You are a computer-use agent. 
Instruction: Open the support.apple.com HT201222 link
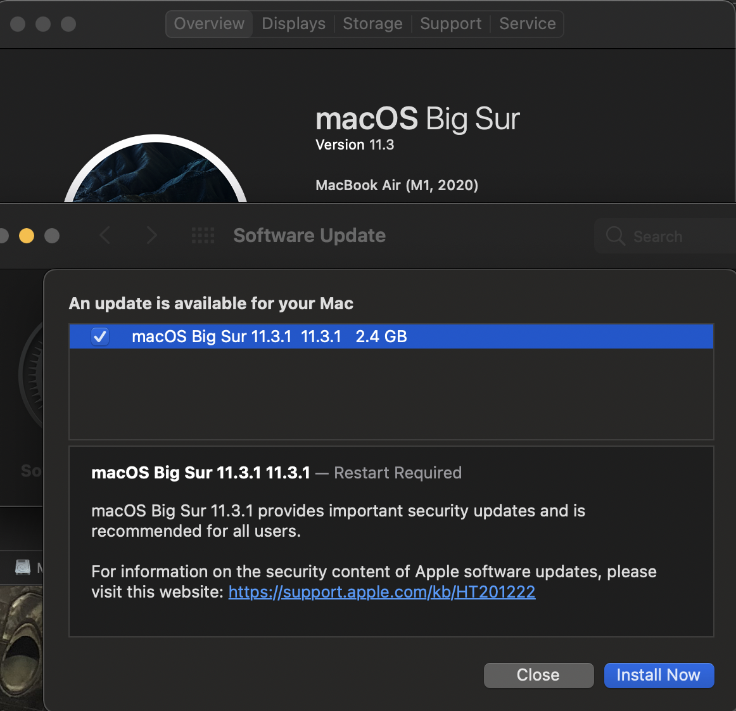click(381, 592)
